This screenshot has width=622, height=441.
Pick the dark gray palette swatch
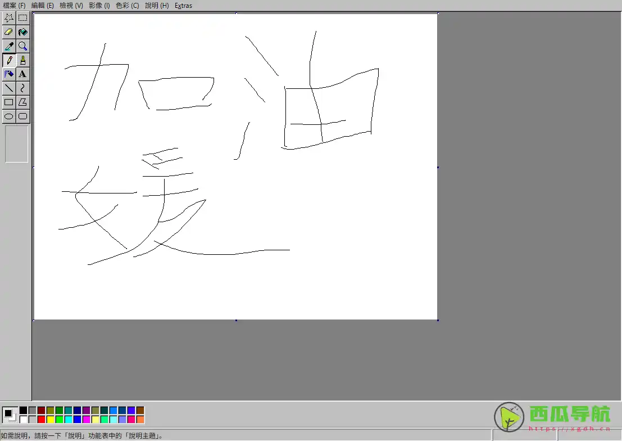pyautogui.click(x=33, y=411)
